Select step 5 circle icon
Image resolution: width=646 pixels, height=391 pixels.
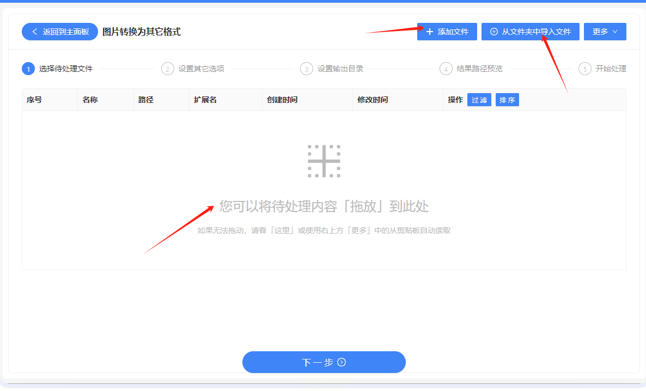[x=584, y=69]
